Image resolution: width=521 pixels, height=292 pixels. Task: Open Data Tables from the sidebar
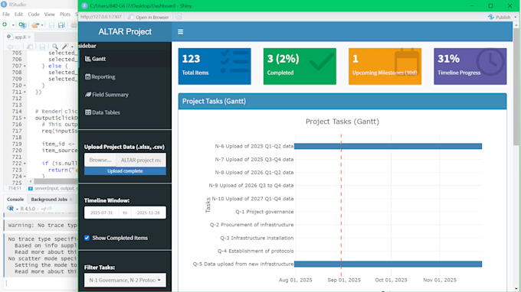pos(125,112)
